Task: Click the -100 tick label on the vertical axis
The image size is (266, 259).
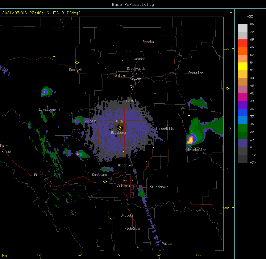Action: pyautogui.click(x=226, y=208)
